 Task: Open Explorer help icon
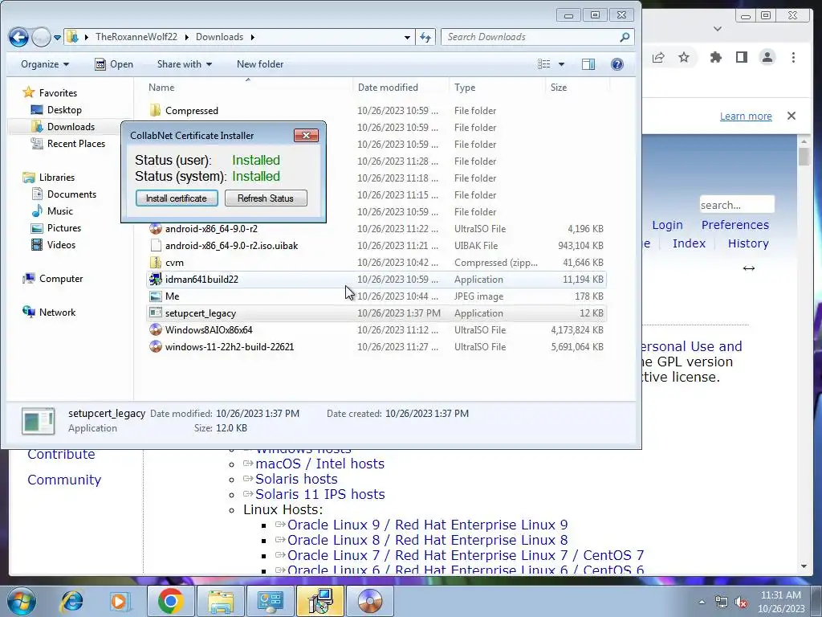617,64
